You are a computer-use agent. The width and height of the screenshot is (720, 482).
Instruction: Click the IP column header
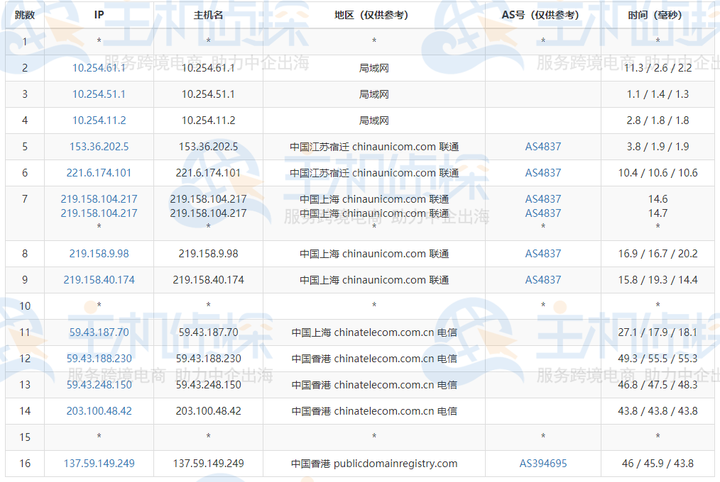pos(99,13)
